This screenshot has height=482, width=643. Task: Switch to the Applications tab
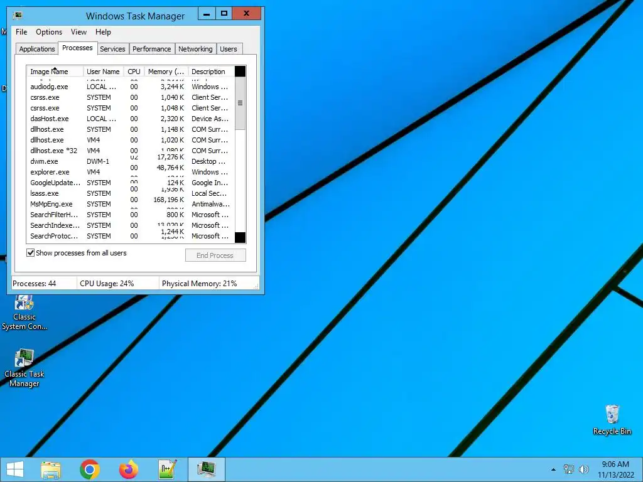pyautogui.click(x=37, y=49)
